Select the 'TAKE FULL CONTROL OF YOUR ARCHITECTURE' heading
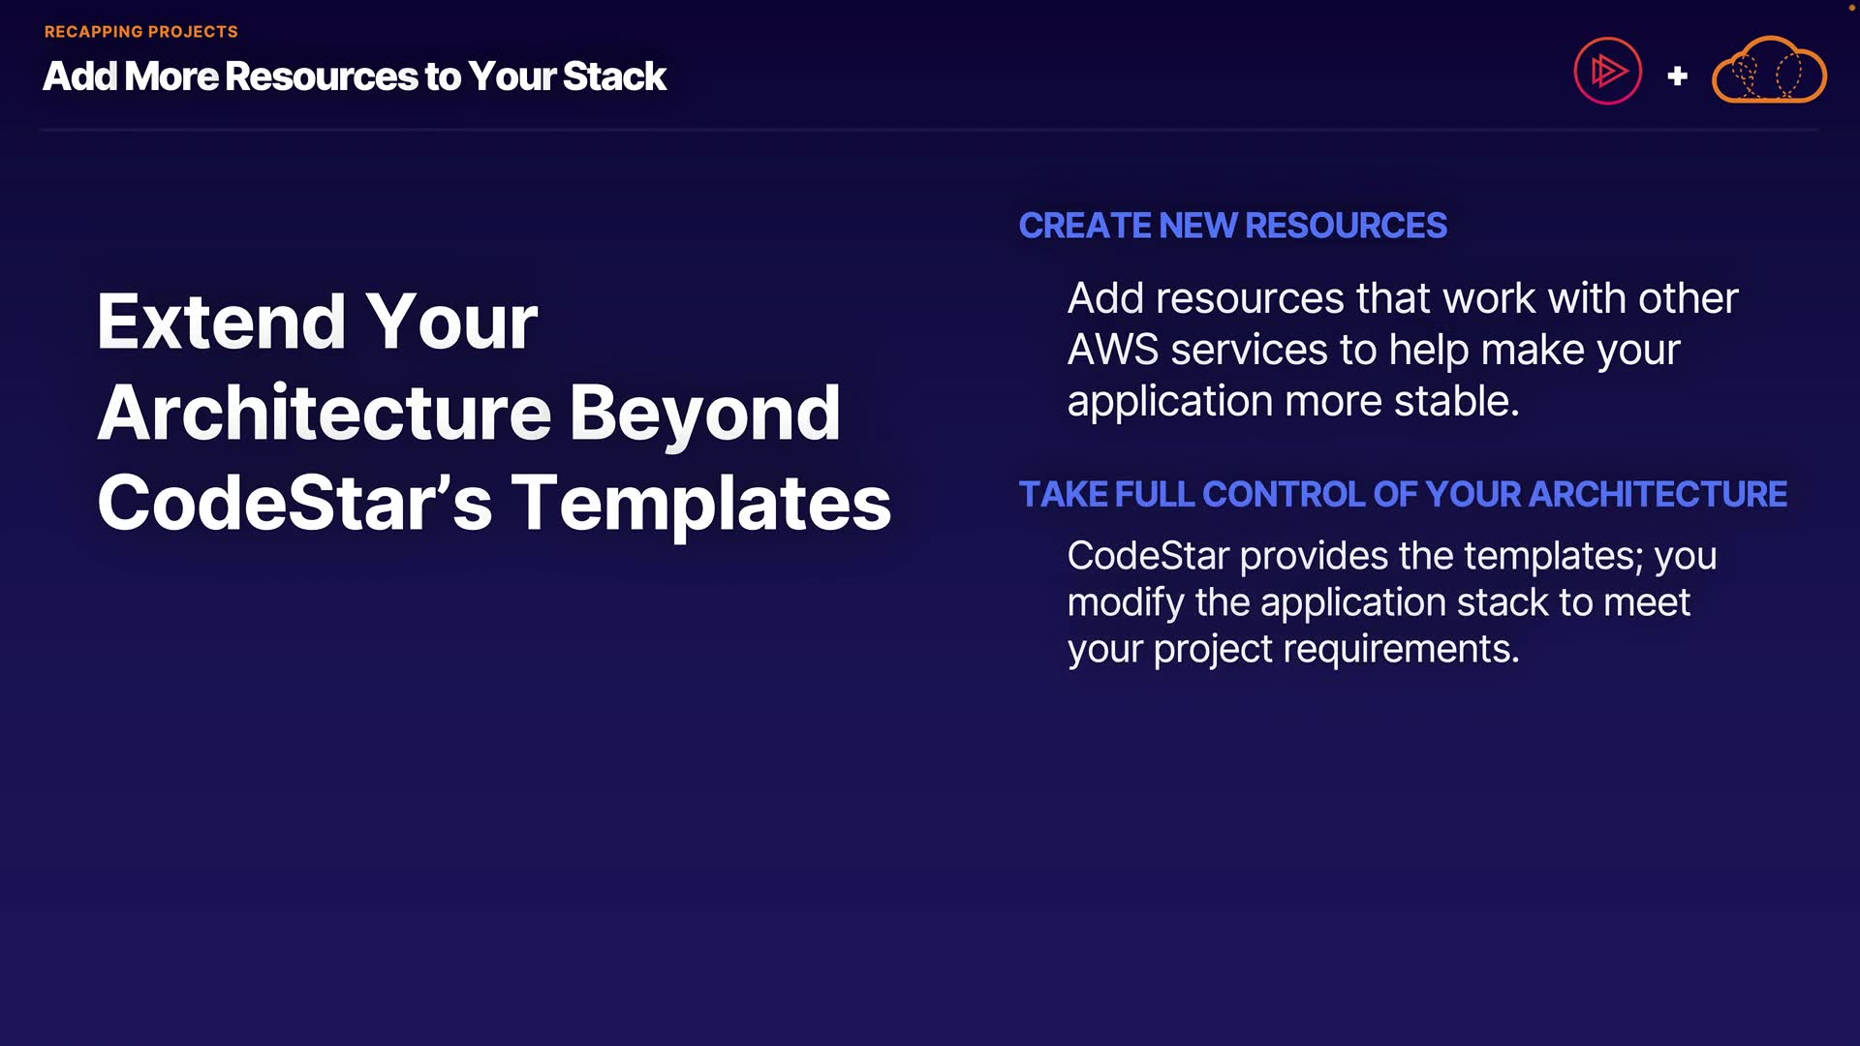Viewport: 1860px width, 1046px height. (x=1403, y=494)
